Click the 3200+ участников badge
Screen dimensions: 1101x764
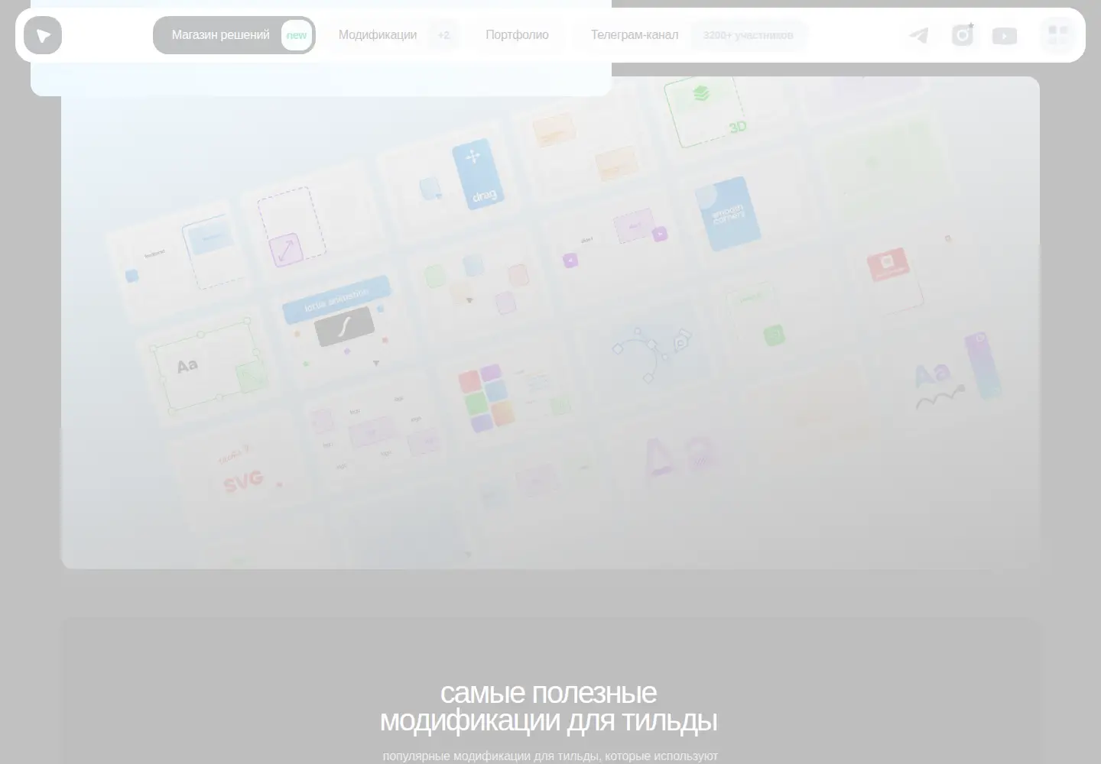click(749, 35)
